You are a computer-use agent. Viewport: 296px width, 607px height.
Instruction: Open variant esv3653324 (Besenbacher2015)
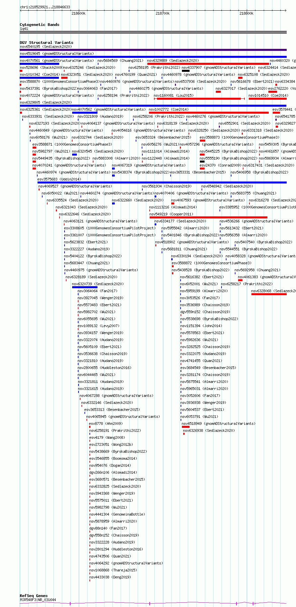163,137
